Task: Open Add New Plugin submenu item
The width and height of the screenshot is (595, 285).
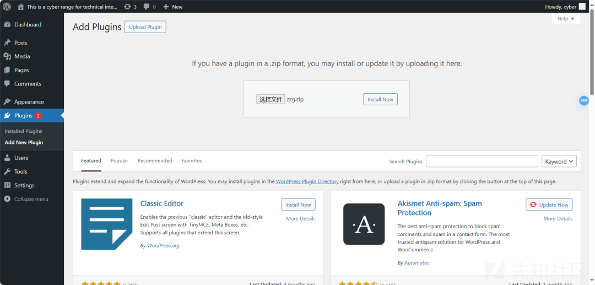Action: (x=24, y=143)
